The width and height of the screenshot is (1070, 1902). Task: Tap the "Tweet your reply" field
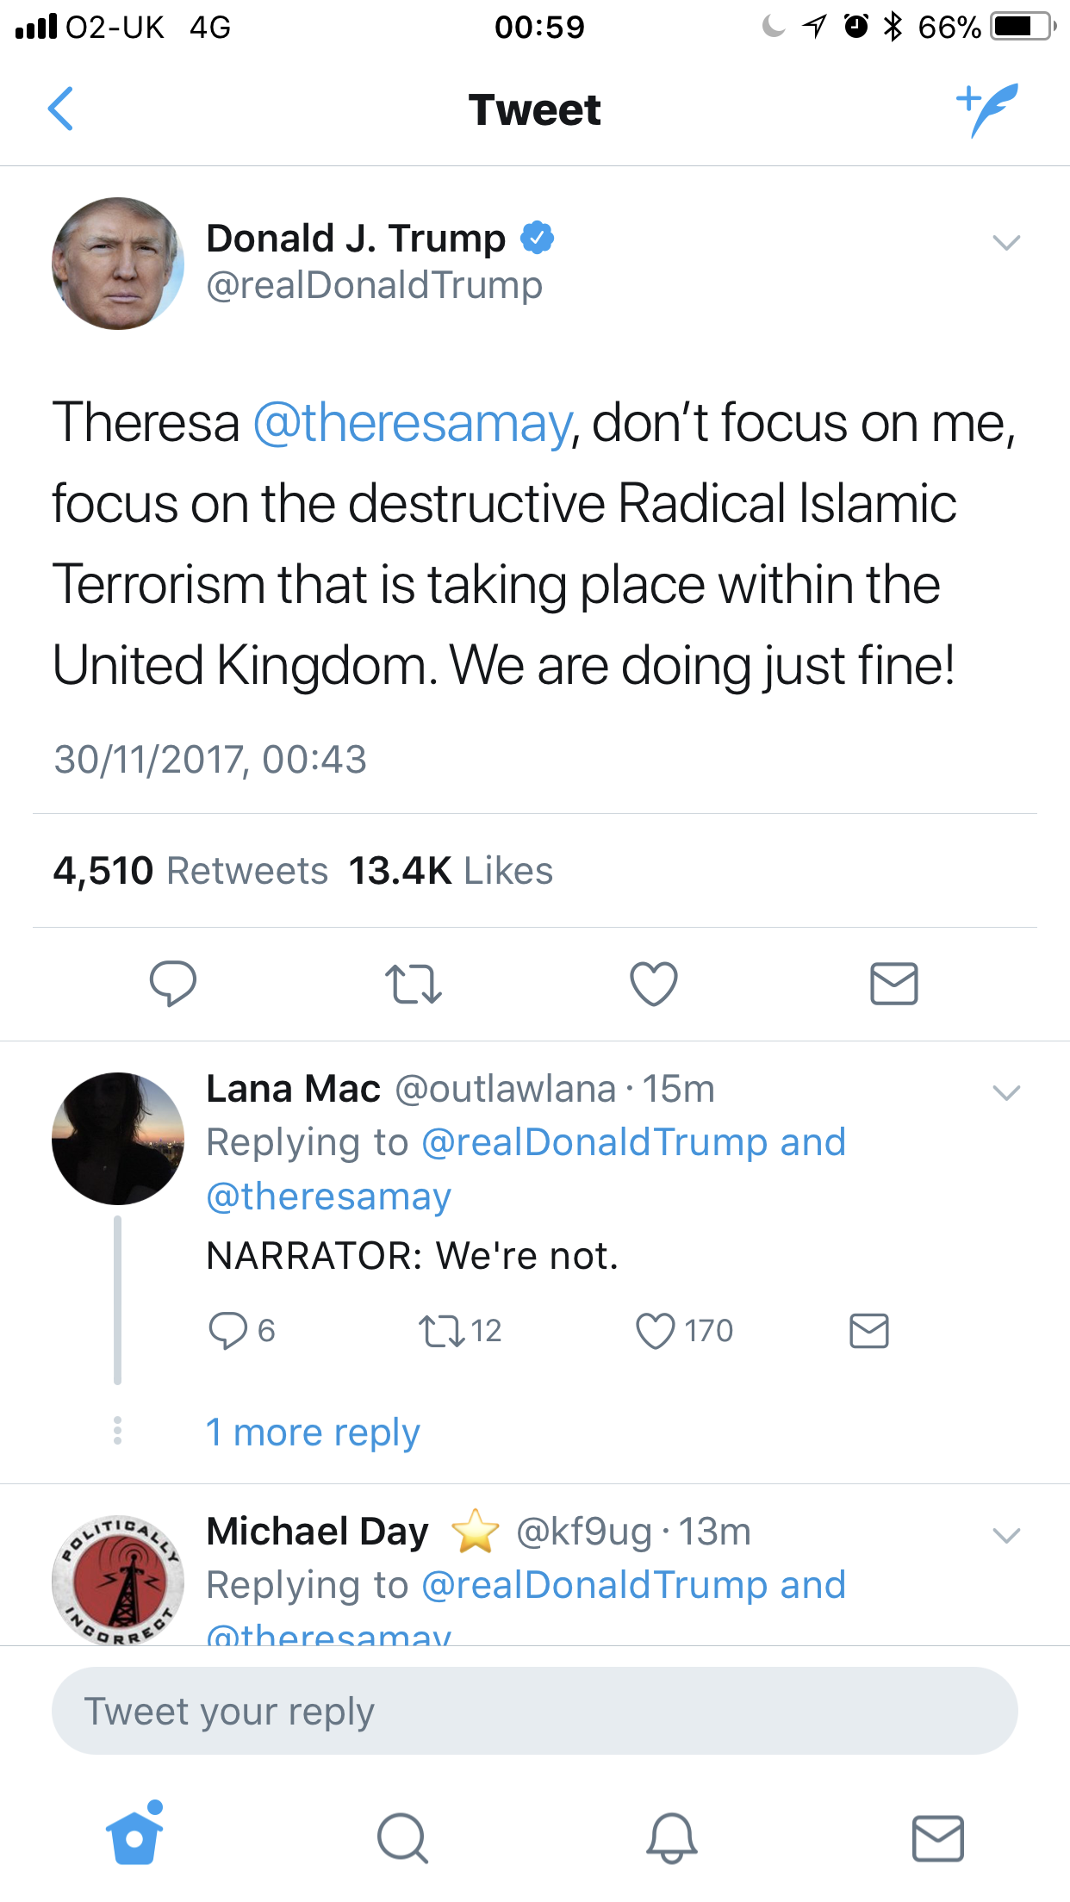pyautogui.click(x=534, y=1711)
